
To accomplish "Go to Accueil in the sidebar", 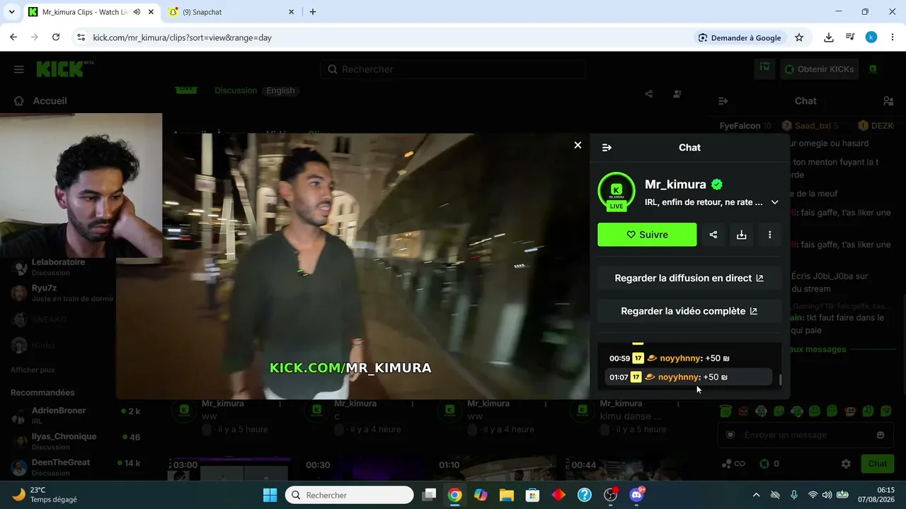I will [x=40, y=101].
